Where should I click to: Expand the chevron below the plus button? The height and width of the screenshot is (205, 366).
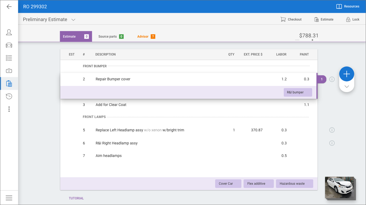click(x=346, y=87)
